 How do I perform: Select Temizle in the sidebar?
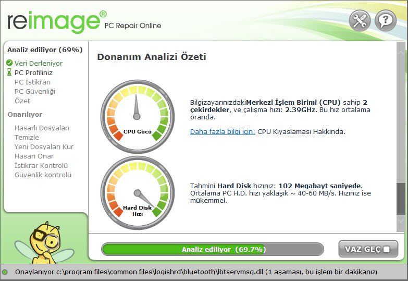pyautogui.click(x=27, y=137)
